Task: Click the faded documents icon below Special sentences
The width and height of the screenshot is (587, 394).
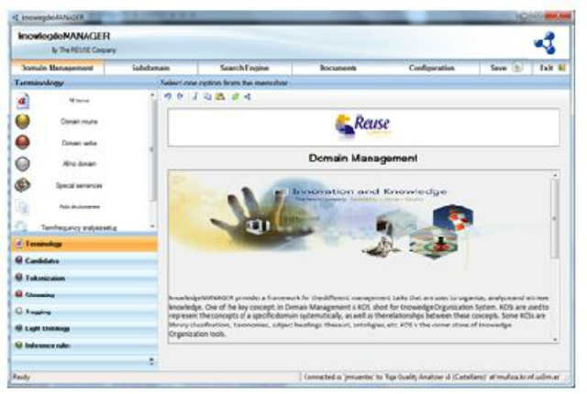Action: 22,206
